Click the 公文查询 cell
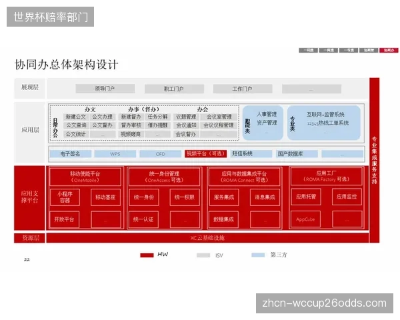The image size is (400, 320). [76, 125]
